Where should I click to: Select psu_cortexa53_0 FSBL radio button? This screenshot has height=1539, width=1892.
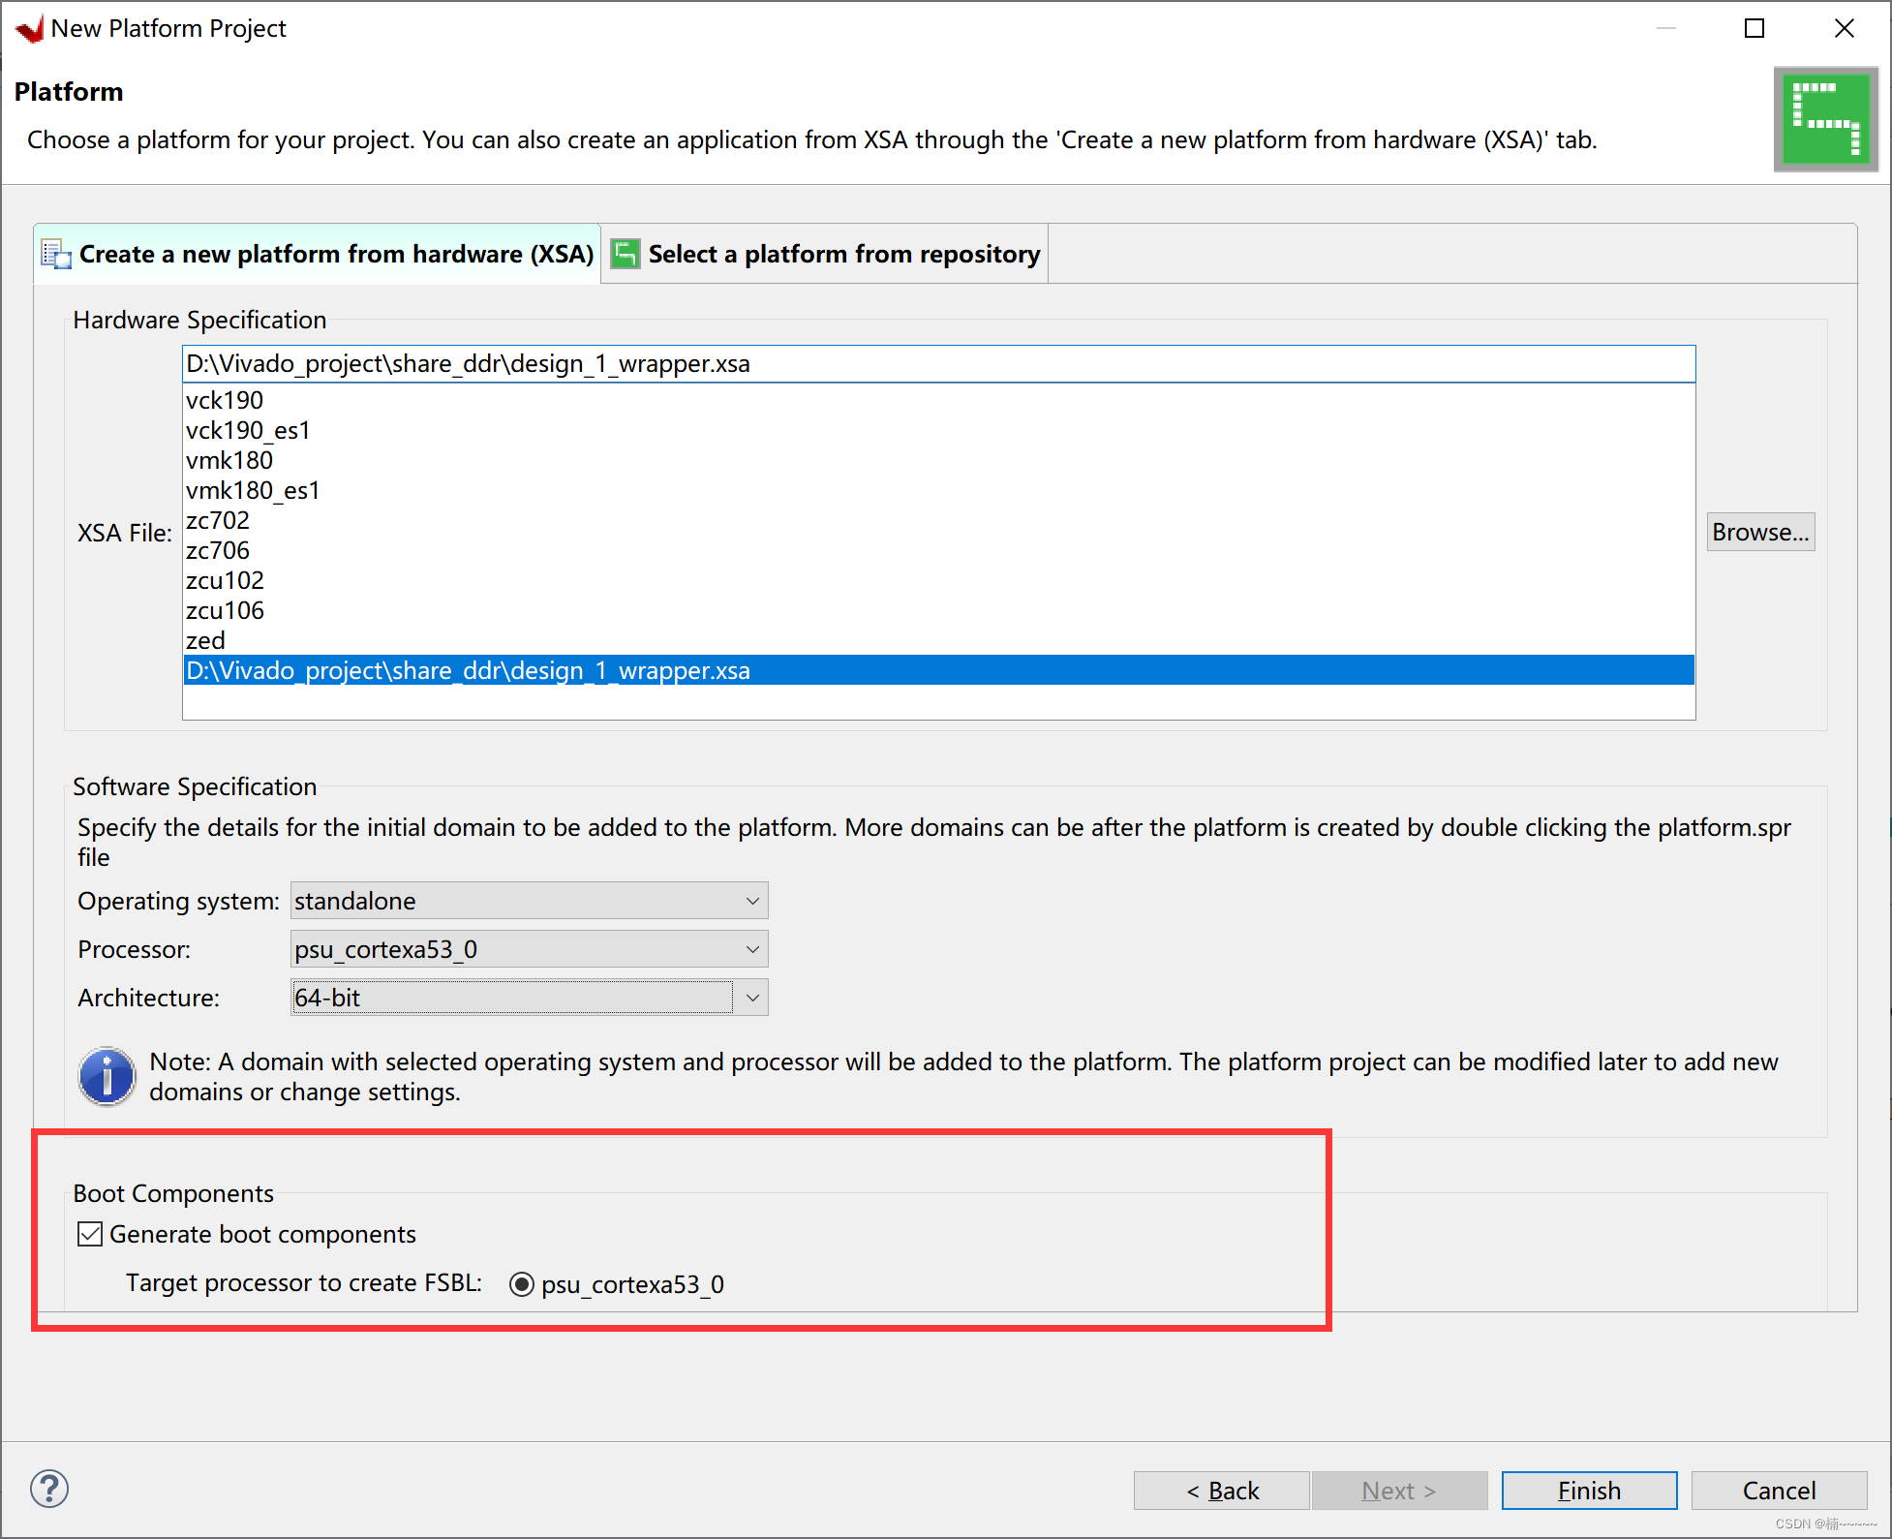pyautogui.click(x=522, y=1284)
